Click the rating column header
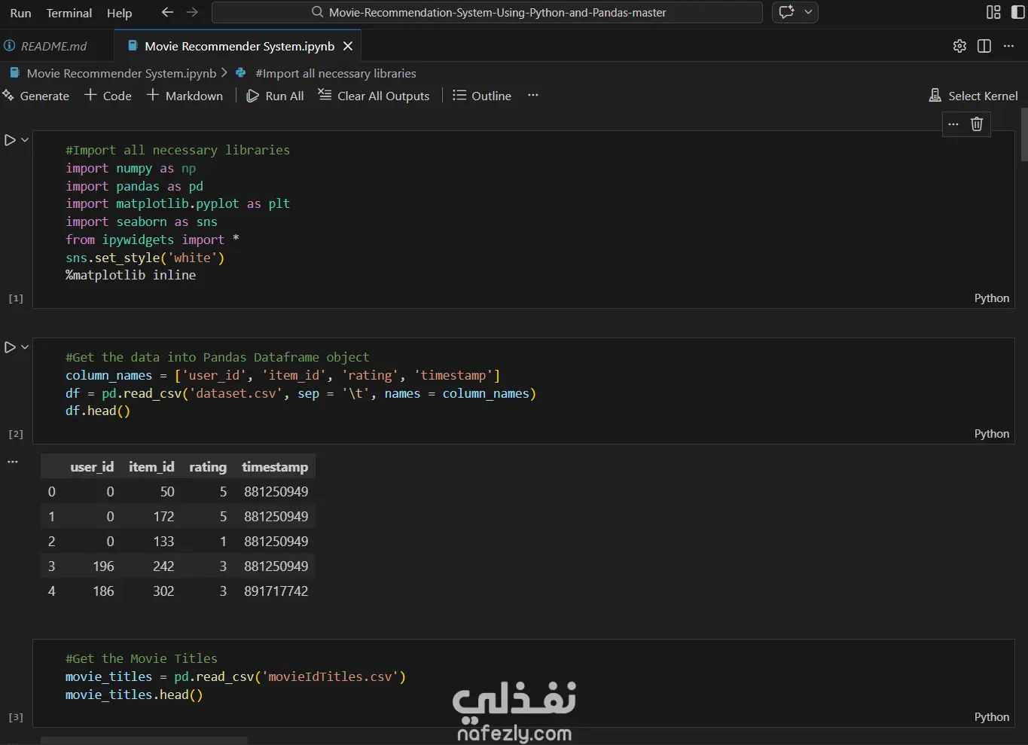Screen dimensions: 1028x745 pos(208,467)
